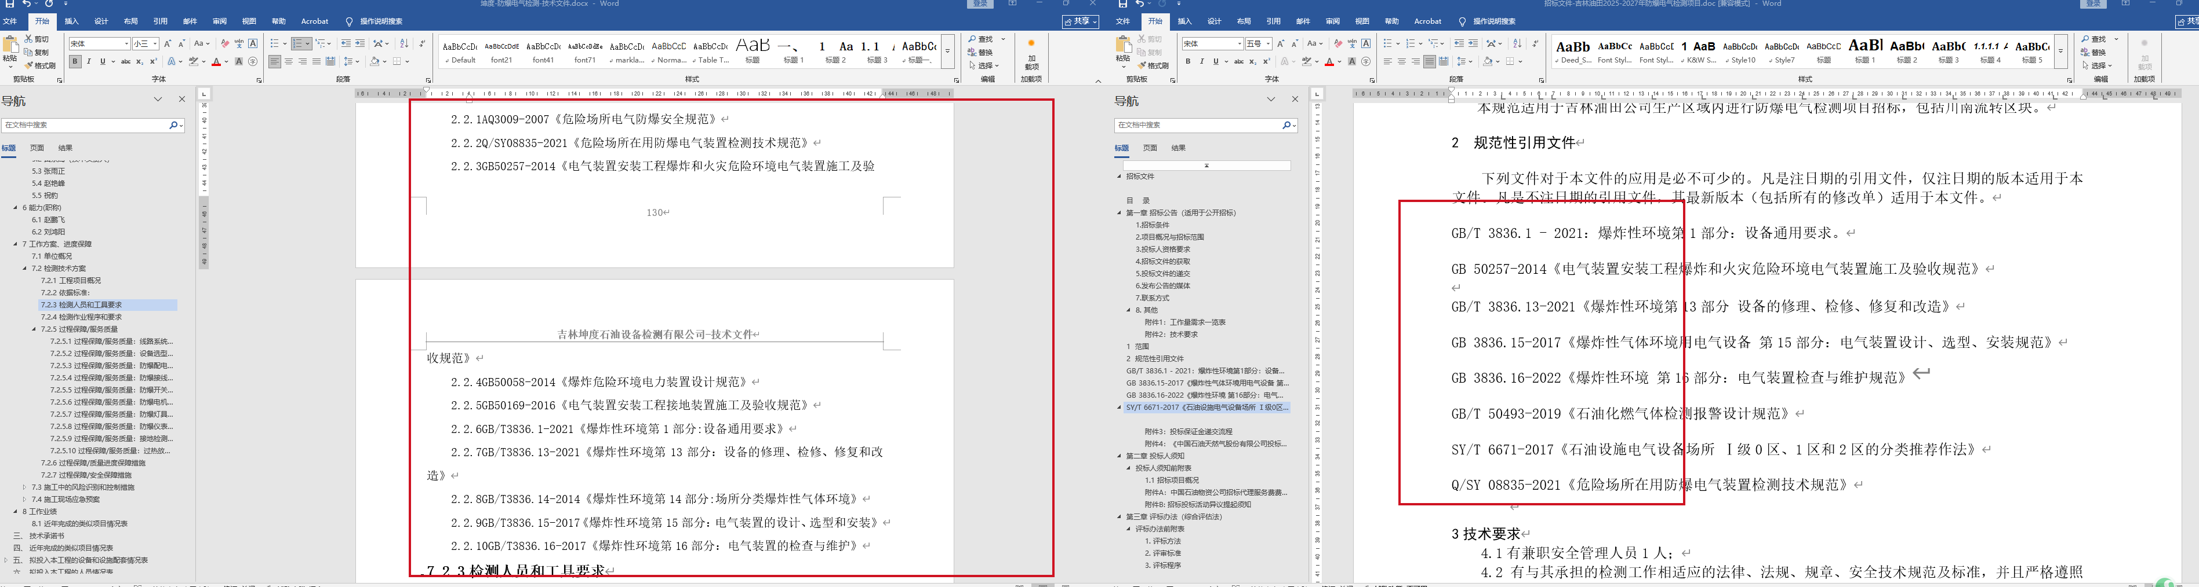Open the font name dropdown in the left window
This screenshot has height=587, width=2199.
click(x=126, y=43)
